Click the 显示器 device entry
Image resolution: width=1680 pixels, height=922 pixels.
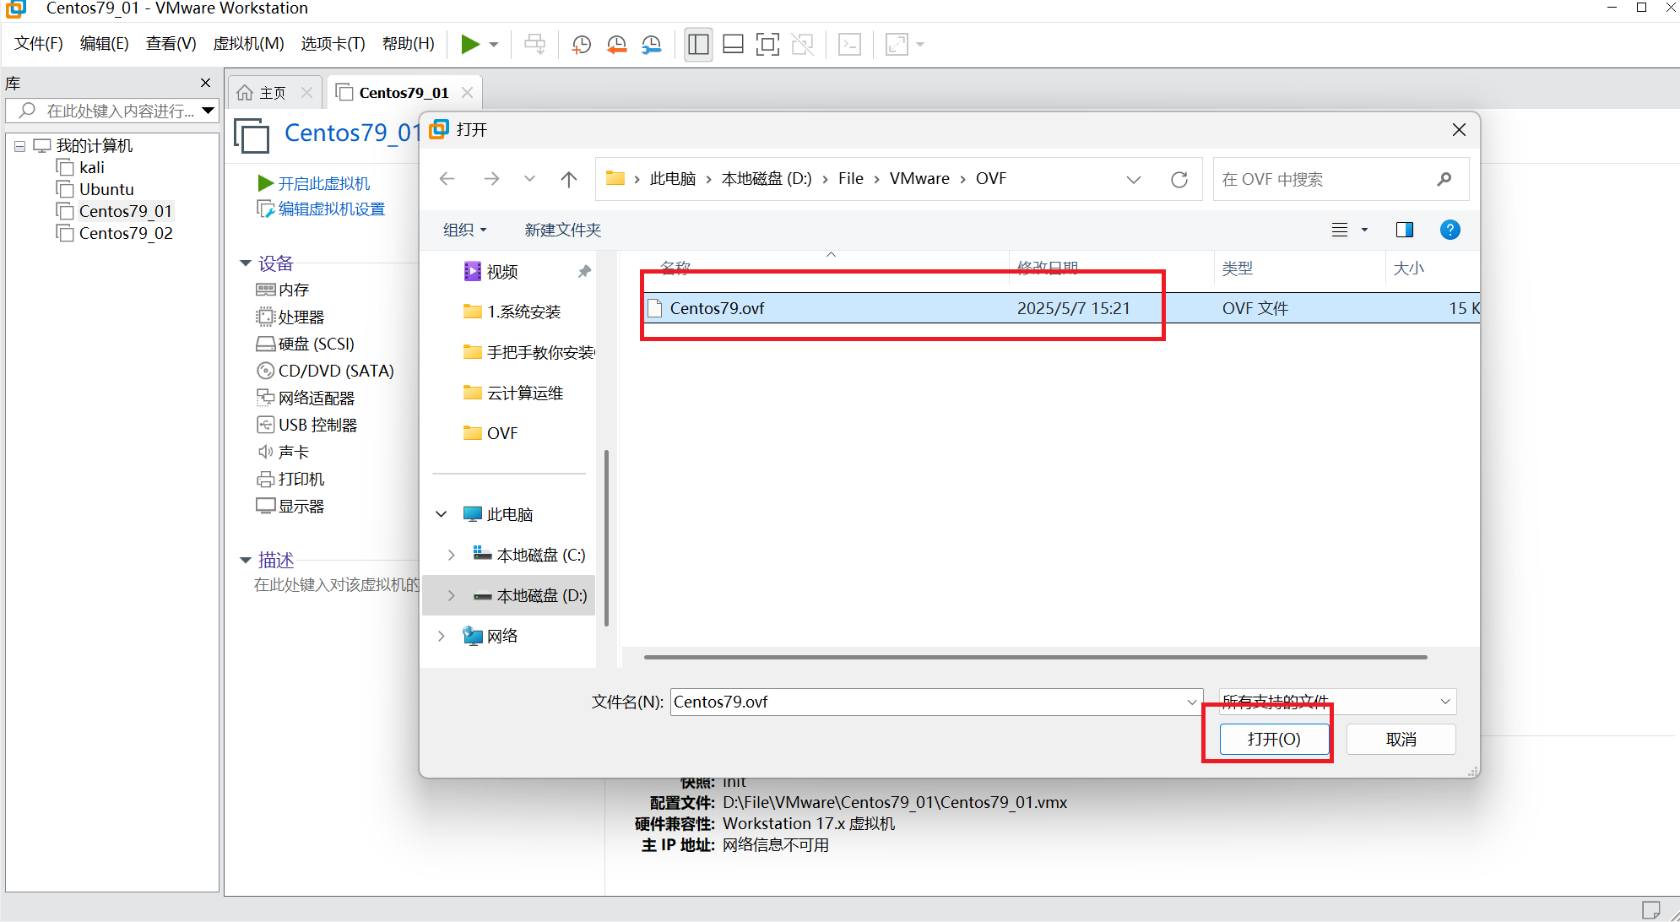(301, 506)
